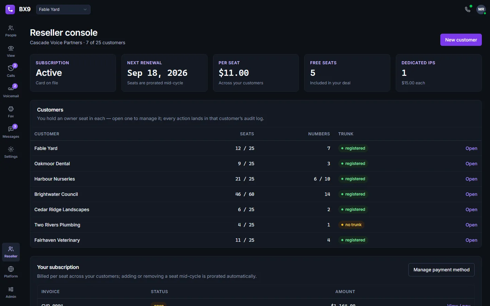Image resolution: width=490 pixels, height=306 pixels.
Task: Click the Your subscription heading
Action: [58, 267]
